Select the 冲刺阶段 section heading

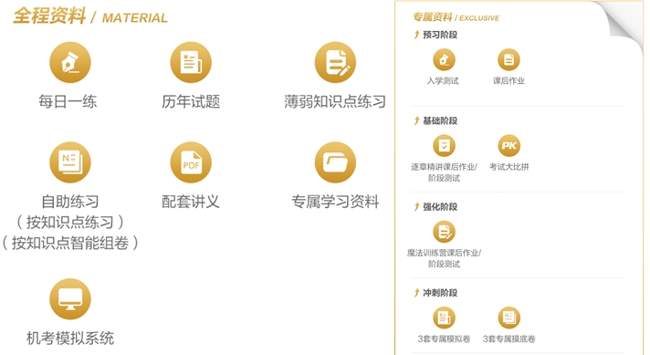440,292
